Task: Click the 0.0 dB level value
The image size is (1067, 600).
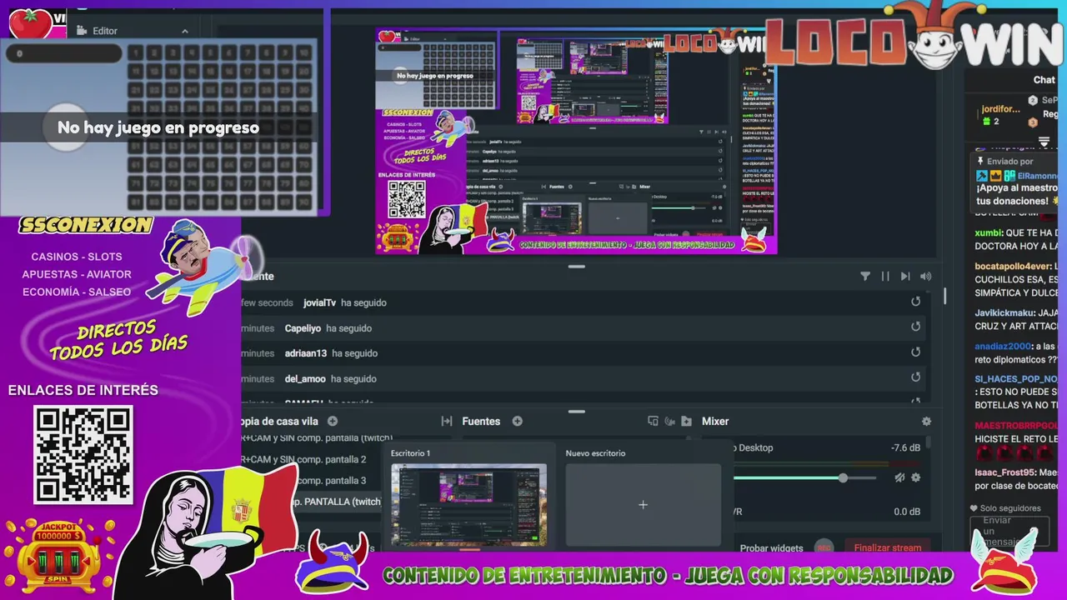Action: 907,512
